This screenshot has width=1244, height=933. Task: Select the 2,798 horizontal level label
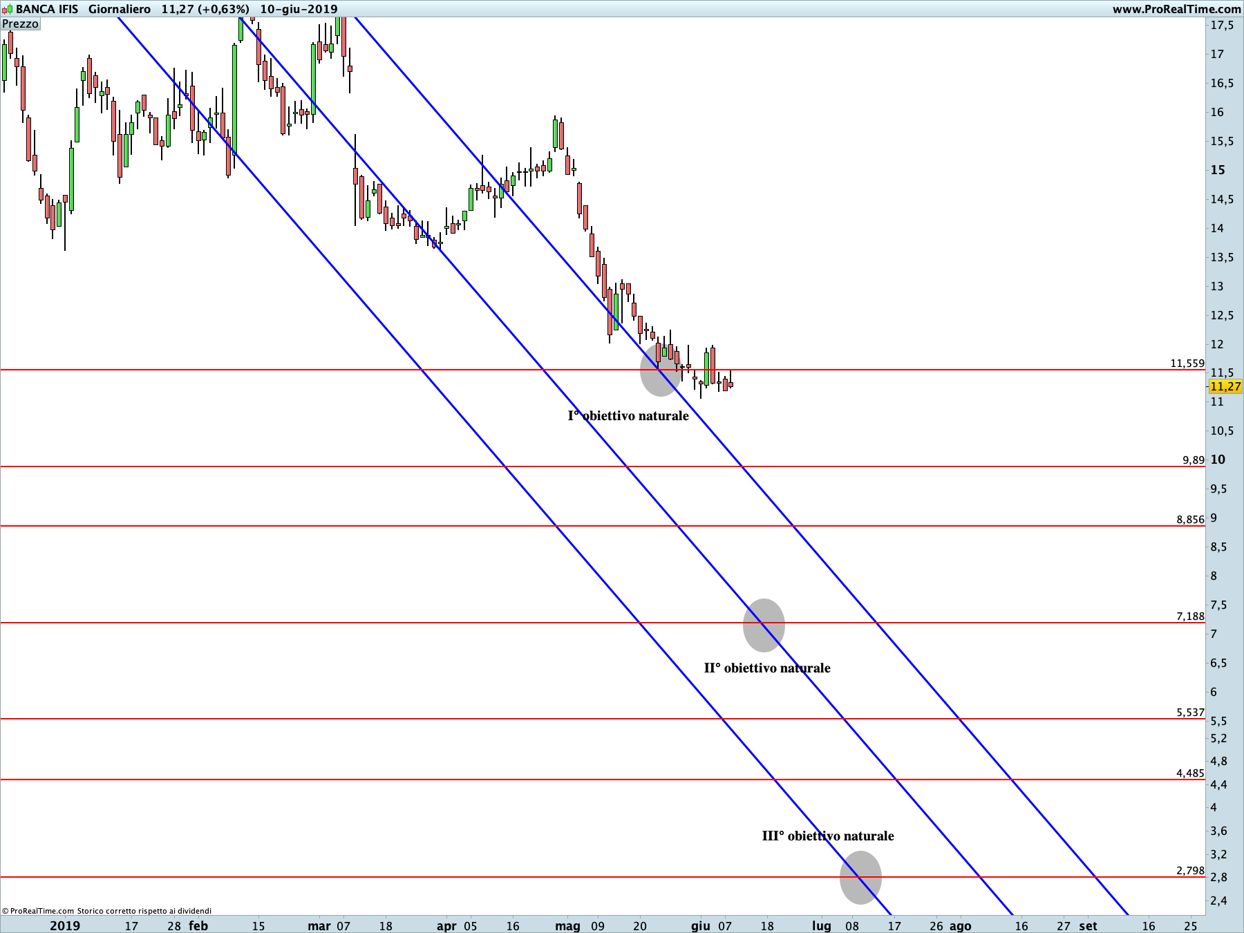(1190, 870)
